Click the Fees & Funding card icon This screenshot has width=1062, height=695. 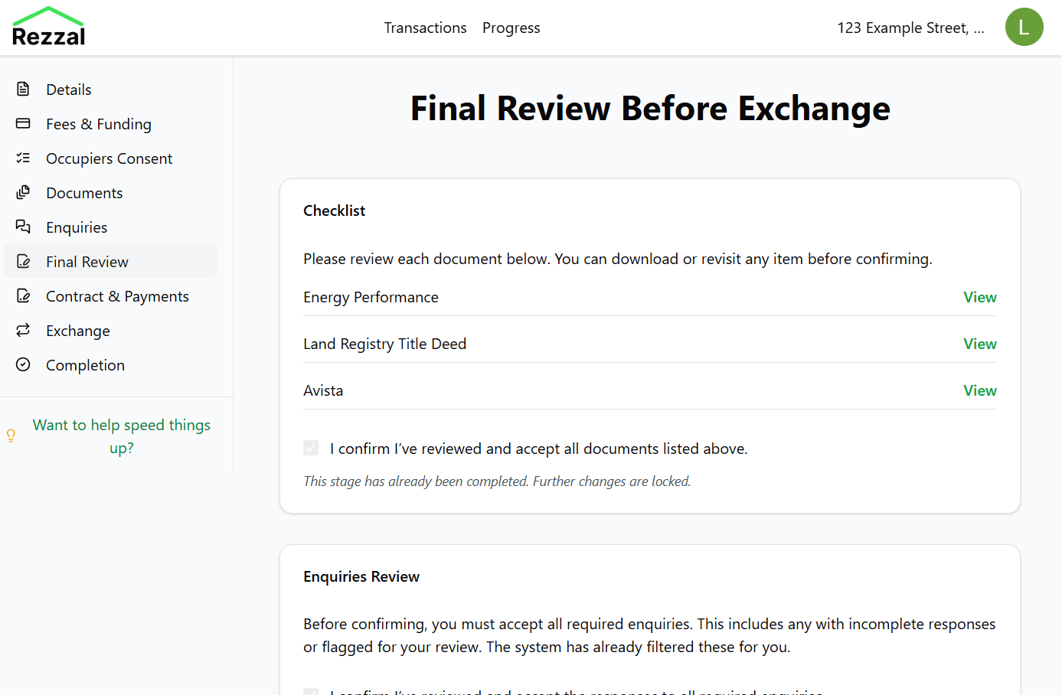tap(24, 123)
